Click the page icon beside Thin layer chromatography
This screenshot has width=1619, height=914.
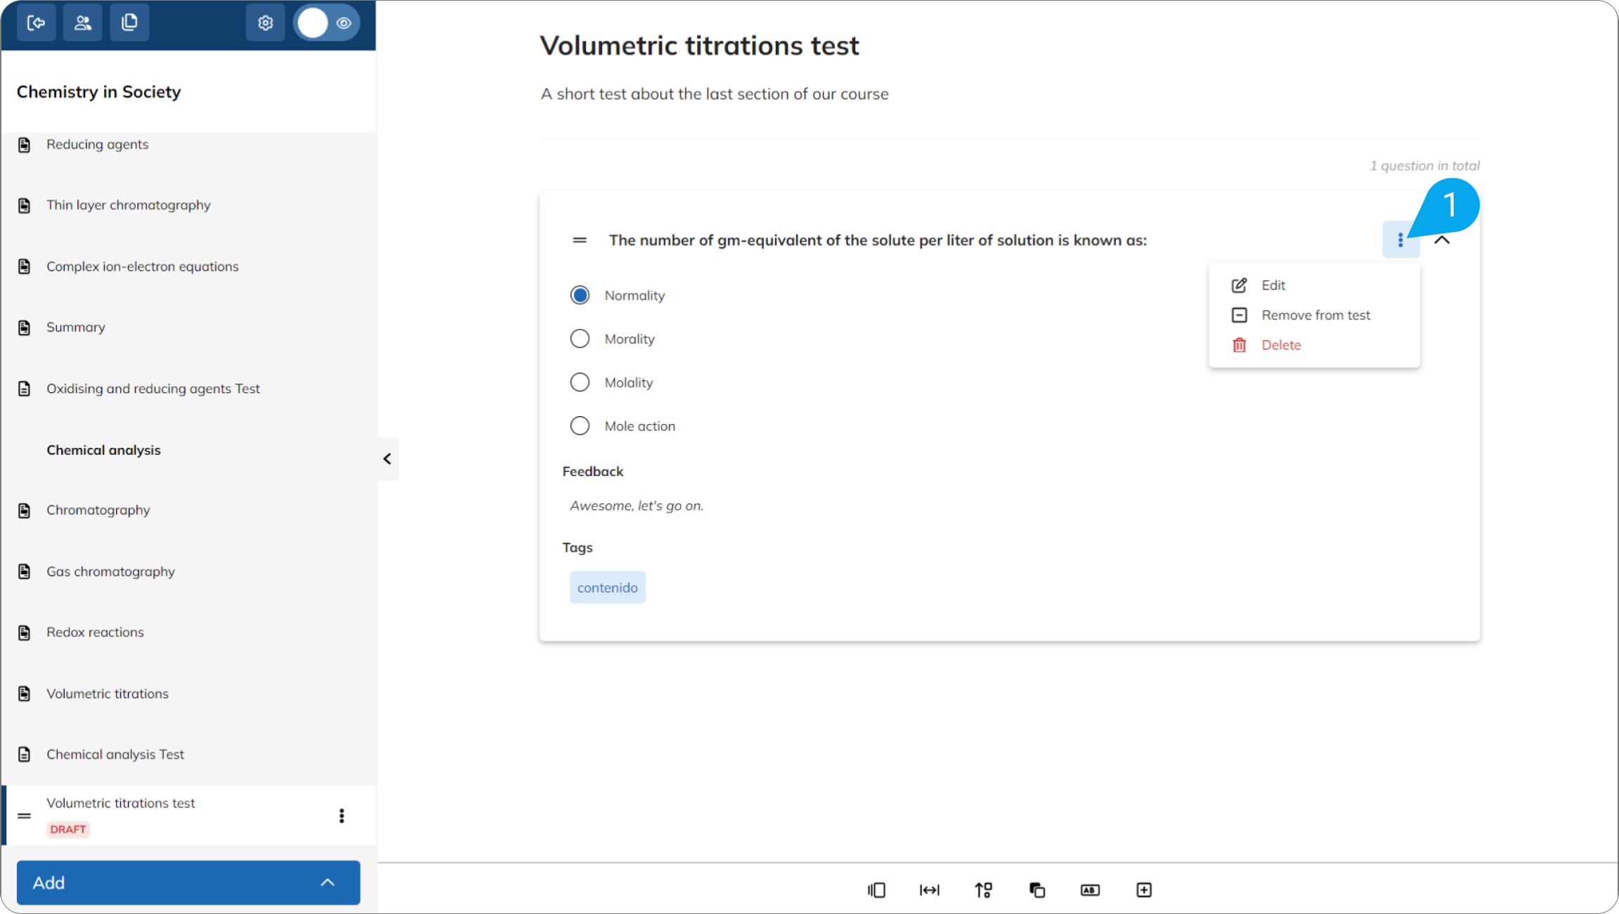pos(25,205)
